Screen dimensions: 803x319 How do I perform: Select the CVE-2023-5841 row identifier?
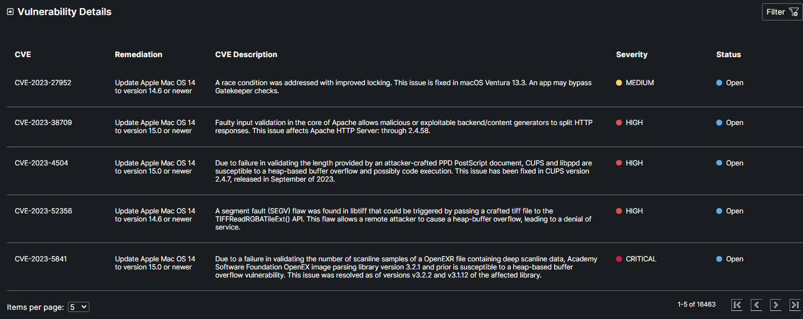(x=41, y=259)
